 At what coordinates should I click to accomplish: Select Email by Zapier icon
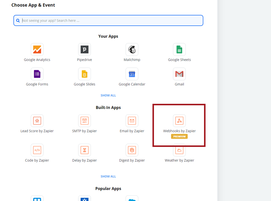(x=132, y=121)
